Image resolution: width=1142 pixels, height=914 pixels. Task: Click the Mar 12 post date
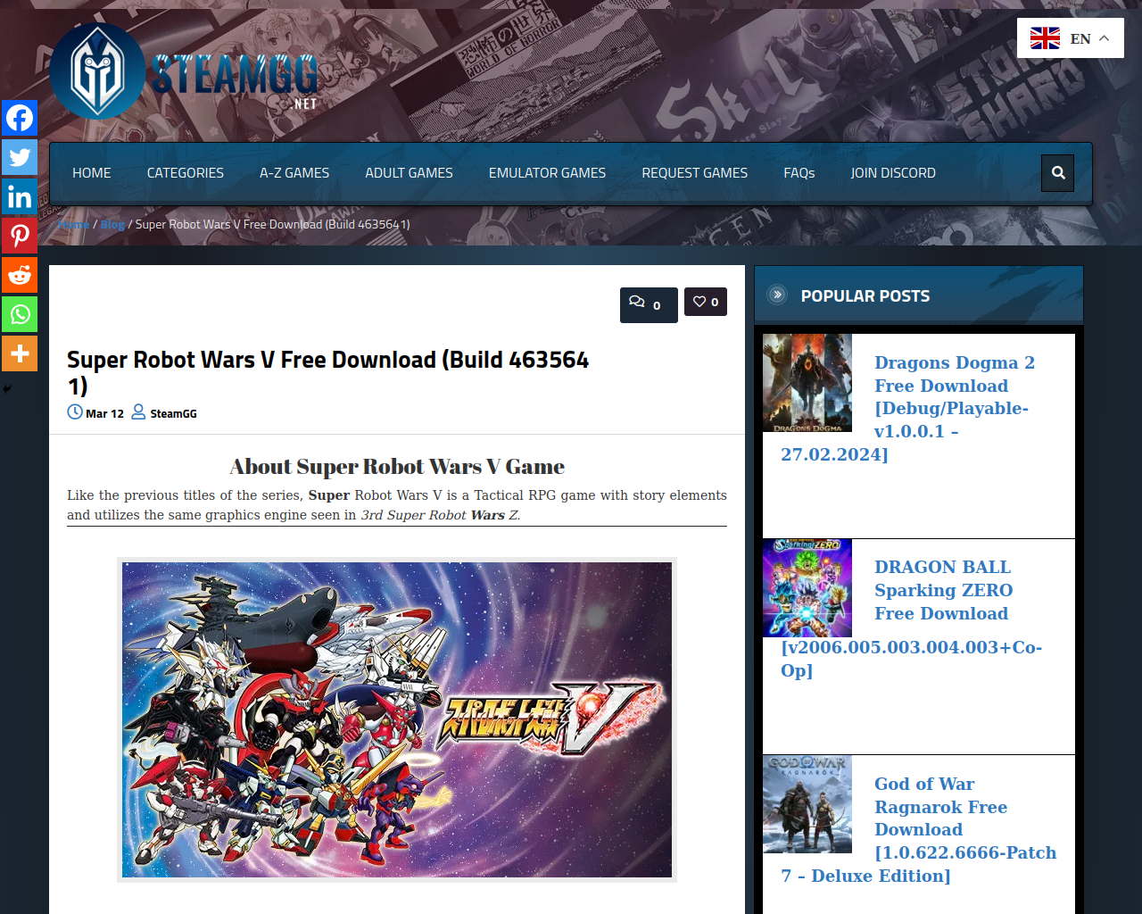click(x=104, y=413)
